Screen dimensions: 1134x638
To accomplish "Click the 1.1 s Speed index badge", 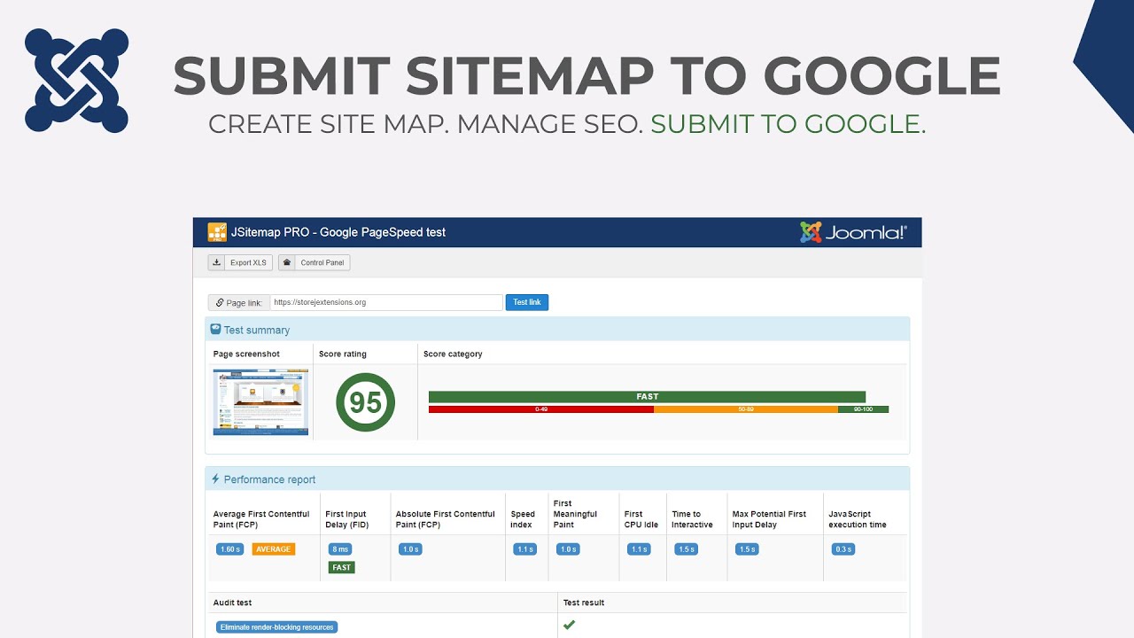I will click(525, 549).
